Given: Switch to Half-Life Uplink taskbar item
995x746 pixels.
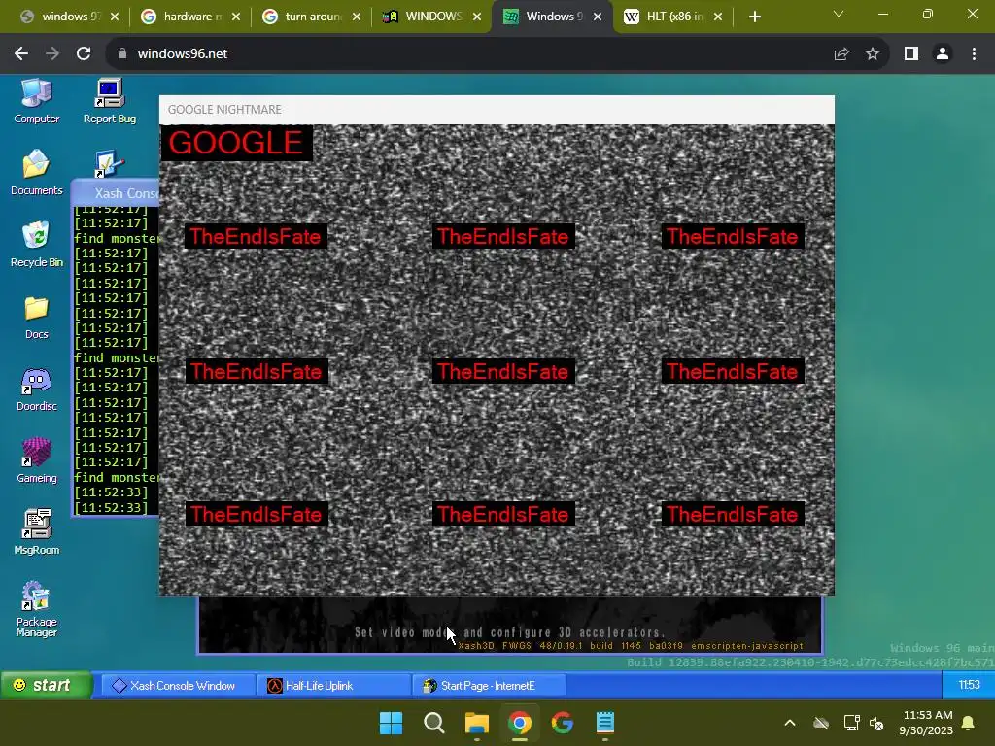Looking at the screenshot, I should coord(334,686).
